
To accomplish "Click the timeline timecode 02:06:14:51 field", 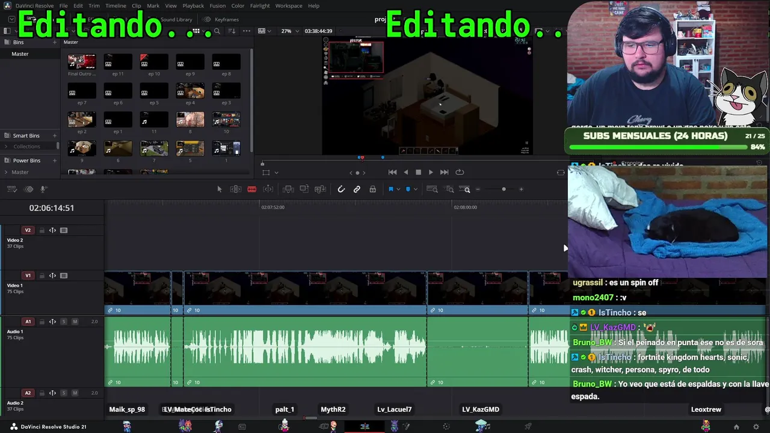I will 52,208.
